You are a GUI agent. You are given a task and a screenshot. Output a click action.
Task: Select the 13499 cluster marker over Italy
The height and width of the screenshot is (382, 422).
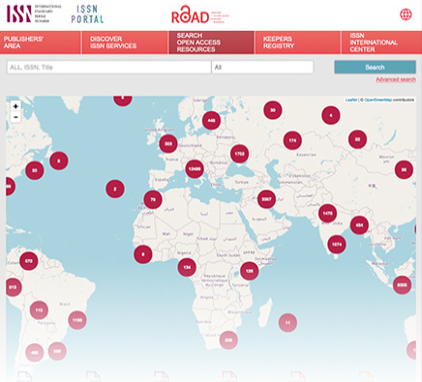tap(195, 169)
